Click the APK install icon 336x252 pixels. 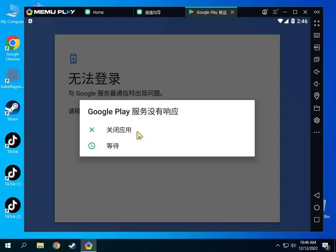click(317, 47)
